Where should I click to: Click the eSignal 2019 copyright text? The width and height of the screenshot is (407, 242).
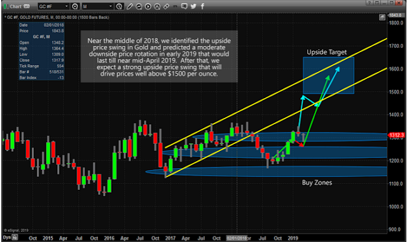click(x=16, y=231)
